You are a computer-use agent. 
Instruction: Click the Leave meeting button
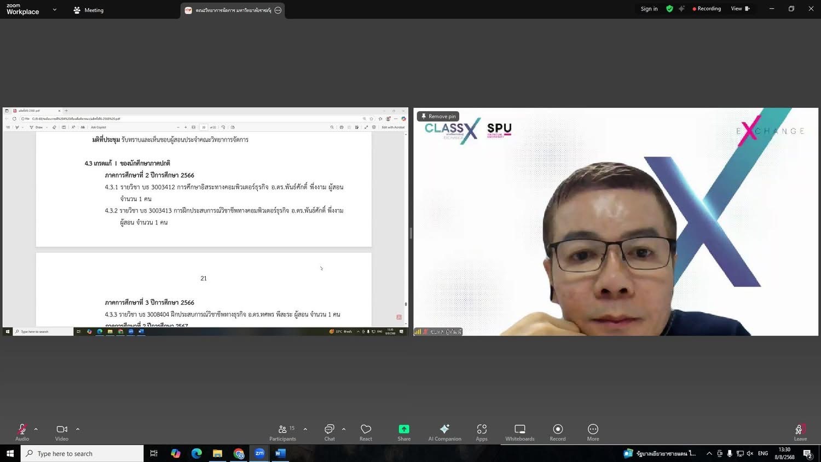800,432
